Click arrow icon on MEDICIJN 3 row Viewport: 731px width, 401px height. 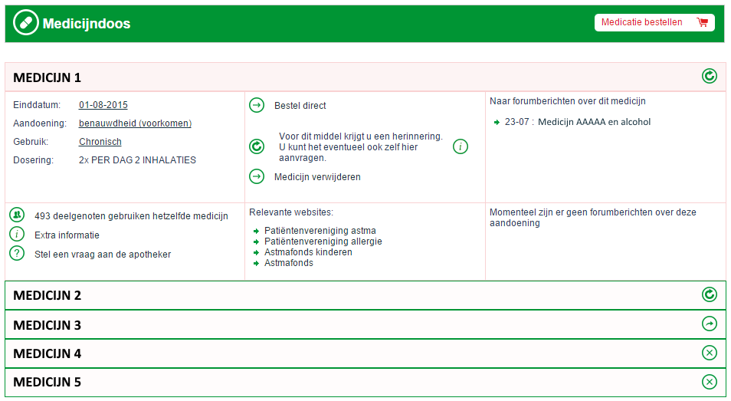[x=709, y=324]
